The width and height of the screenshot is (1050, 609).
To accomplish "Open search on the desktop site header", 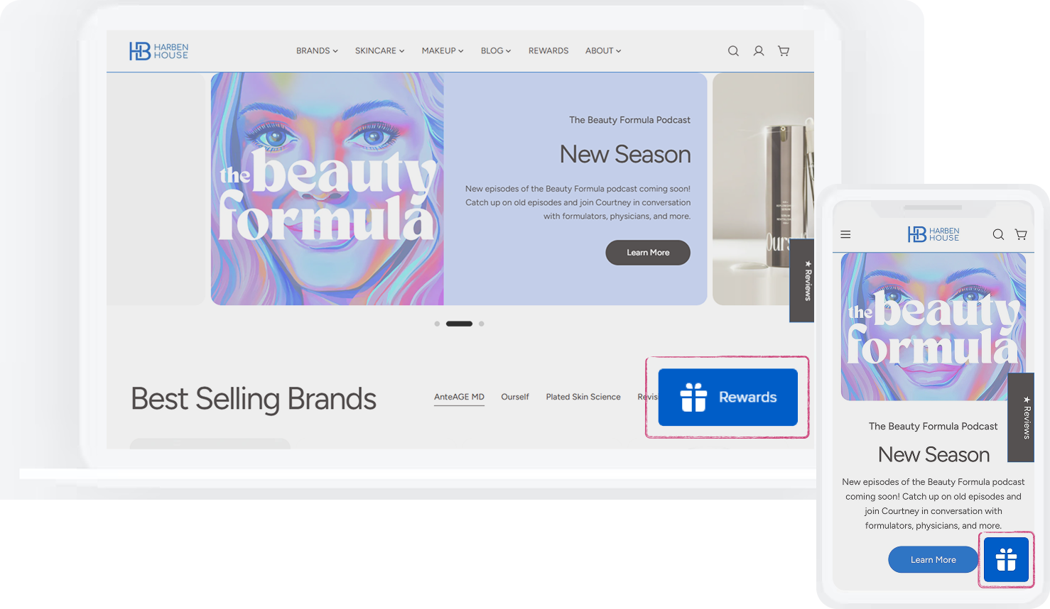I will pos(733,51).
